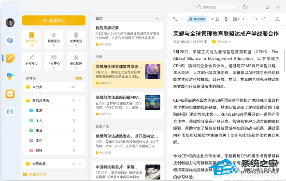
Task: Click the 笔记随理 AI button
Action: 197,19
